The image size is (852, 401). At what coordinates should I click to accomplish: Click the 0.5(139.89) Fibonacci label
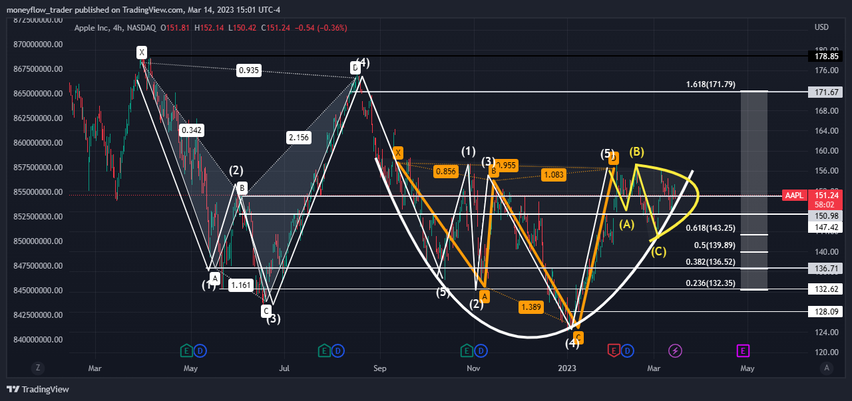coord(714,245)
